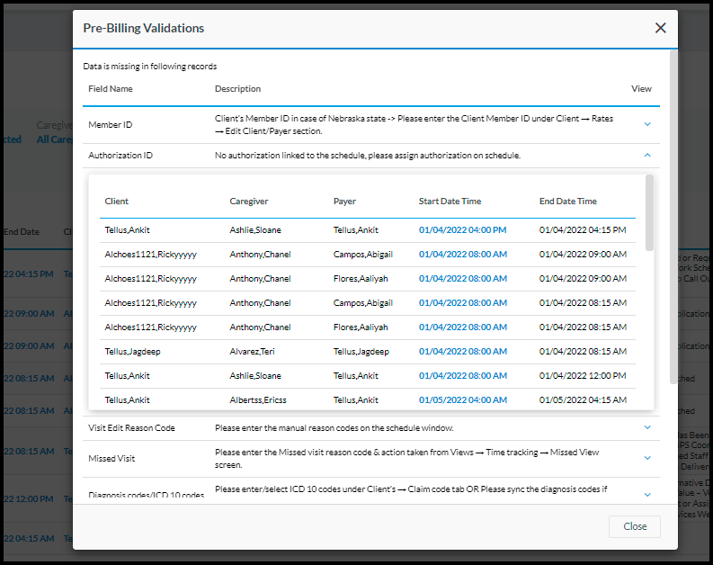Open the 01/05/2022 04:00 AM start time link
Image resolution: width=713 pixels, height=565 pixels.
tap(462, 399)
